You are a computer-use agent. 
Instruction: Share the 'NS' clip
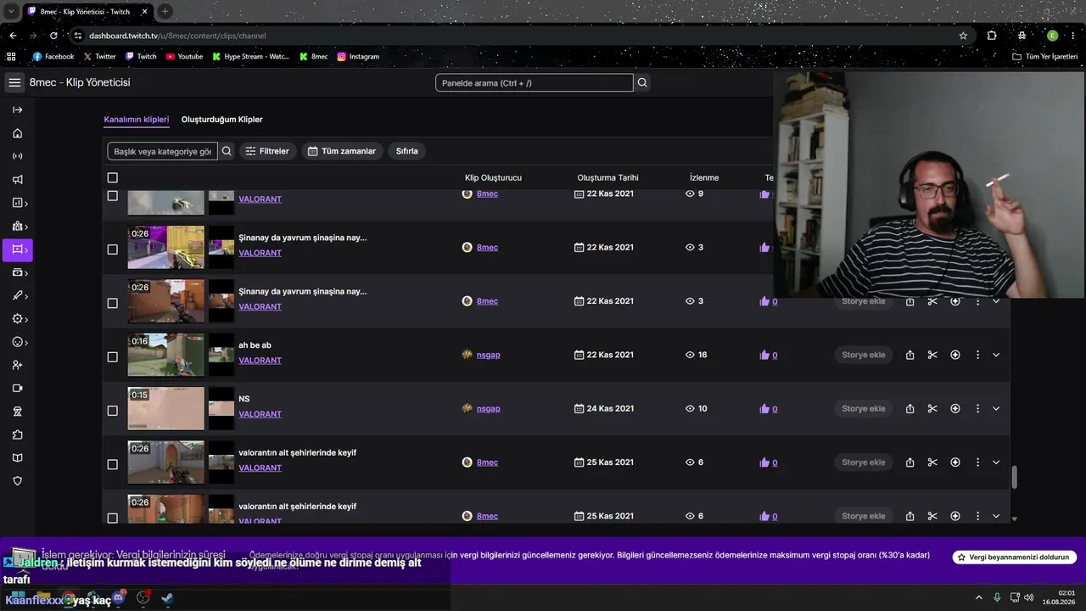click(x=910, y=408)
